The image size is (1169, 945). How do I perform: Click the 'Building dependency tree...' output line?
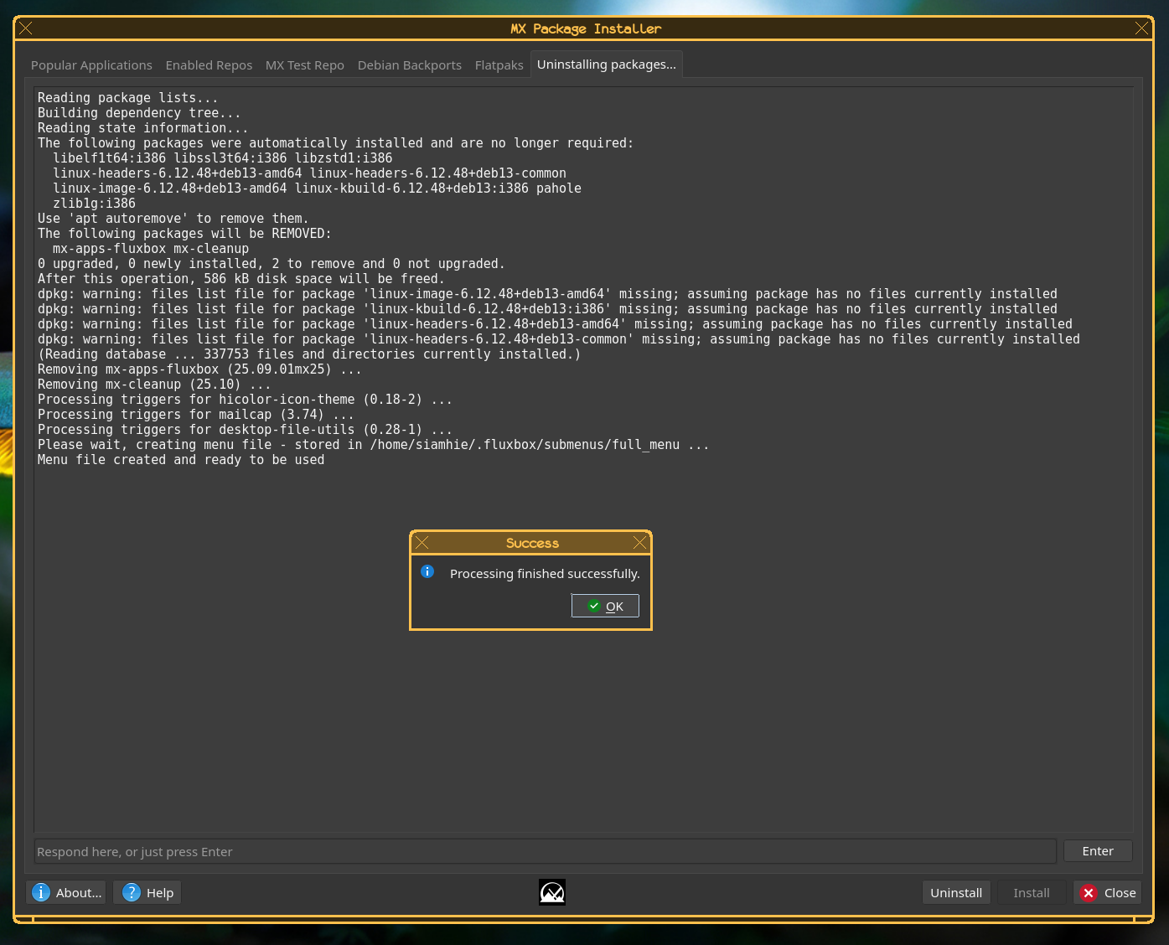(x=139, y=113)
